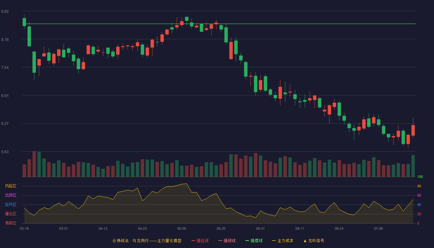Click the 拉升区 zone label
434x248 pixels.
click(x=11, y=205)
